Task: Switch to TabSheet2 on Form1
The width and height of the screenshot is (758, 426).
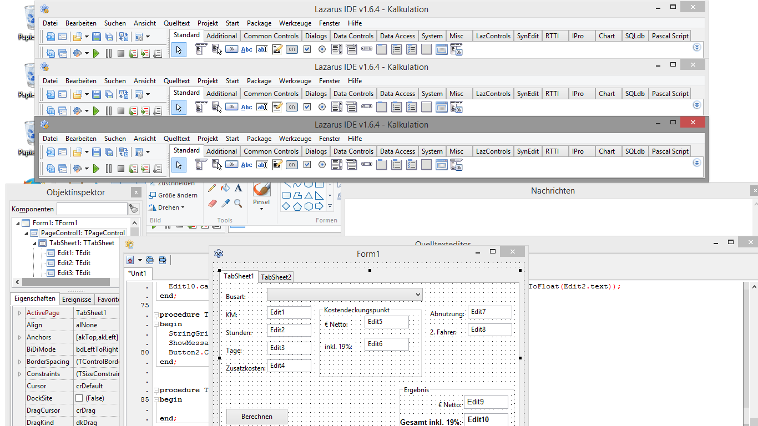Action: coord(276,277)
